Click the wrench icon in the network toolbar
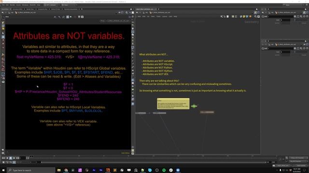 tap(222, 17)
